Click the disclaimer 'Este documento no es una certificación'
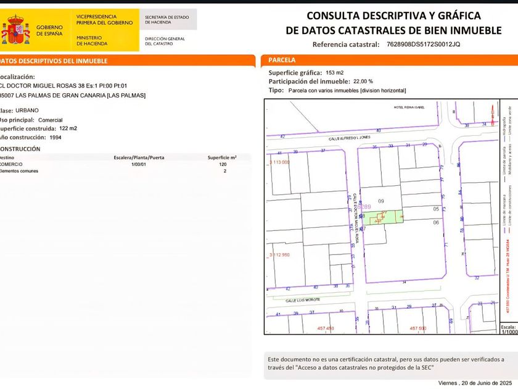Screen dimensions: 518x389 (x=386, y=363)
